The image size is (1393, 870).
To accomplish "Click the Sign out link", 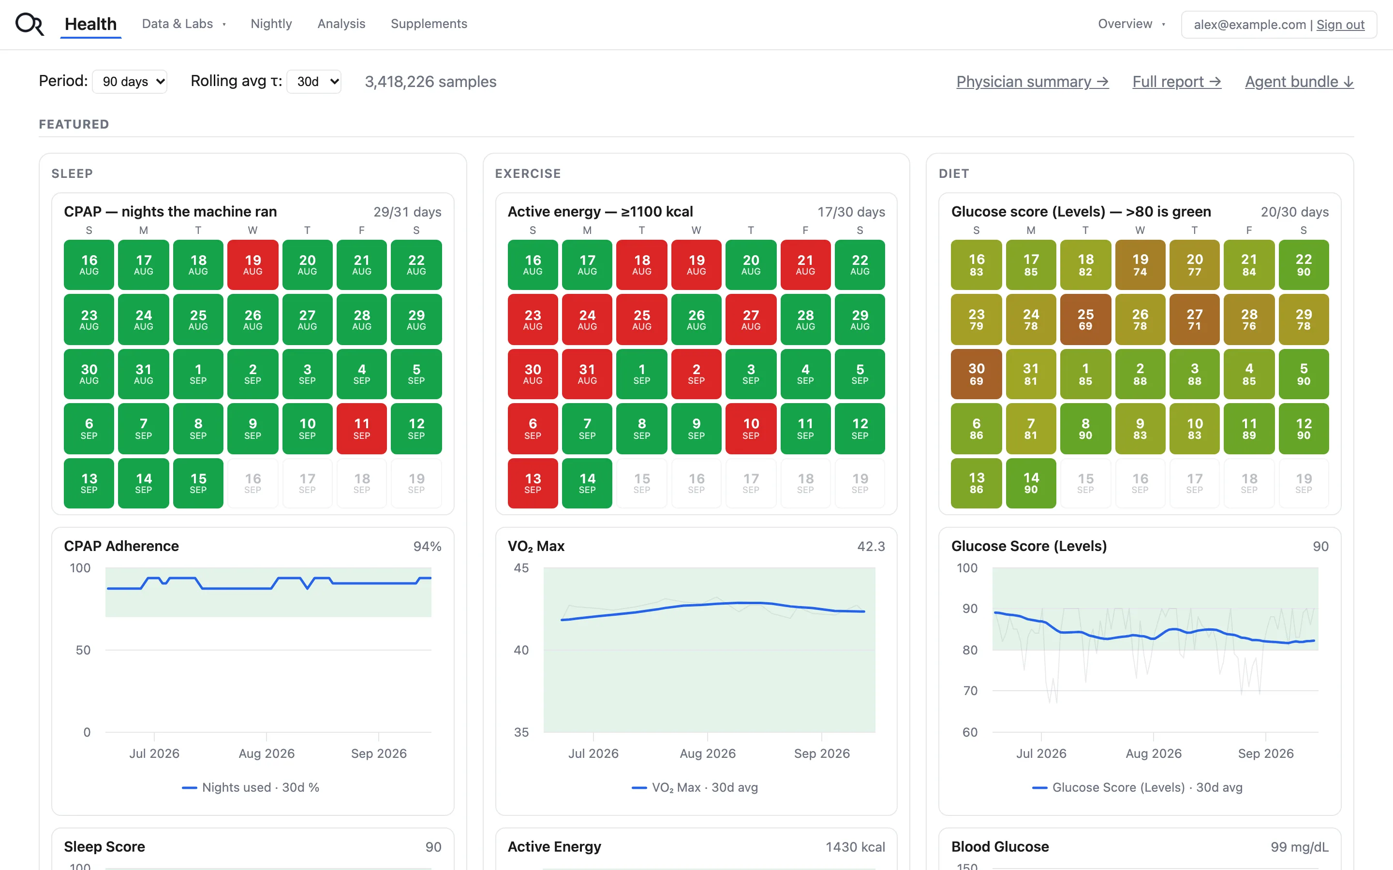I will tap(1340, 25).
